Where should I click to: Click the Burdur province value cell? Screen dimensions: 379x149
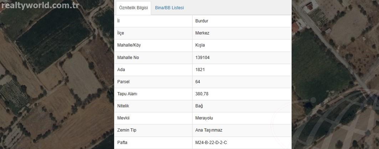tap(242, 21)
